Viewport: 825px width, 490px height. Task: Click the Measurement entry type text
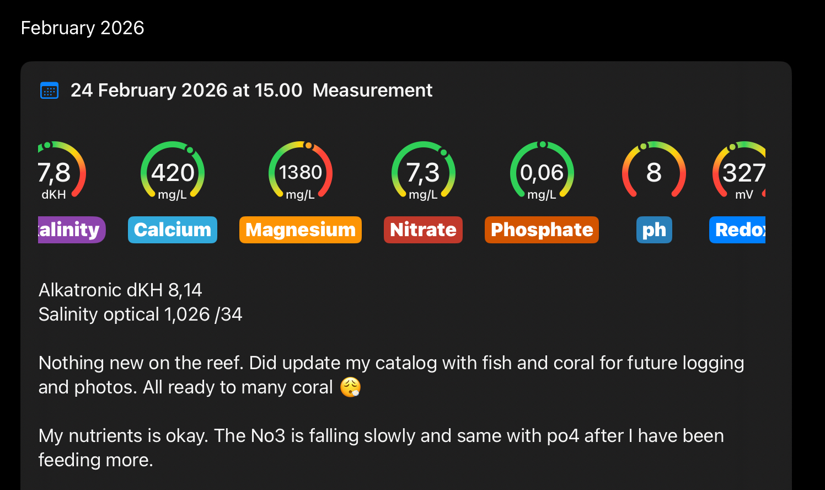click(372, 90)
